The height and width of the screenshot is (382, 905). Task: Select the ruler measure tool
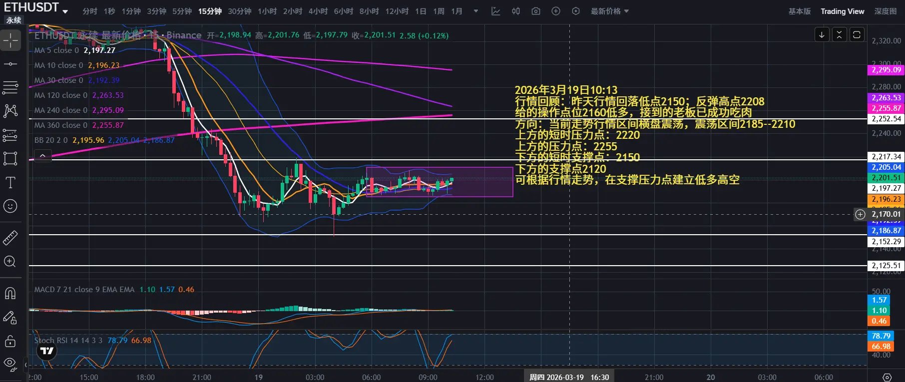[x=10, y=238]
